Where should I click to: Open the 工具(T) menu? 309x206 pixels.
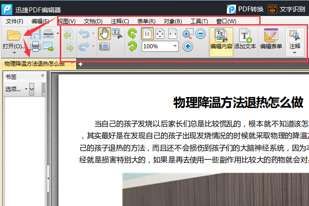coord(199,21)
